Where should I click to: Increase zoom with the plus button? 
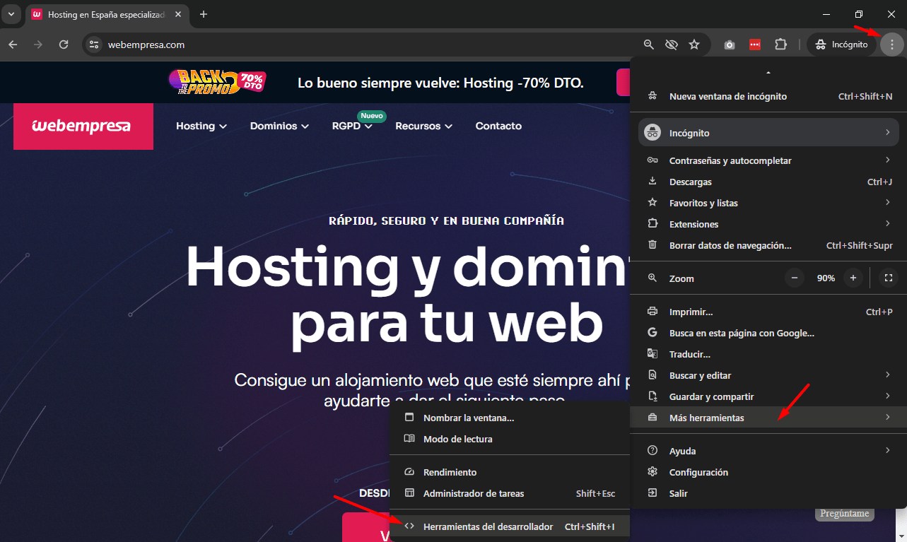click(x=853, y=278)
